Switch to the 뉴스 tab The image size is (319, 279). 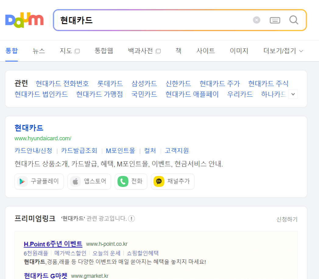tap(38, 51)
